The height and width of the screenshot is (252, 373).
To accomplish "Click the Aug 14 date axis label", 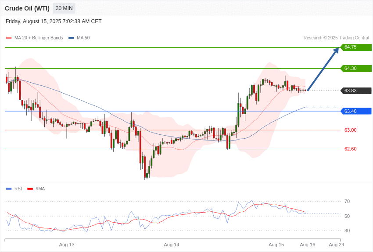I will 172,245.
